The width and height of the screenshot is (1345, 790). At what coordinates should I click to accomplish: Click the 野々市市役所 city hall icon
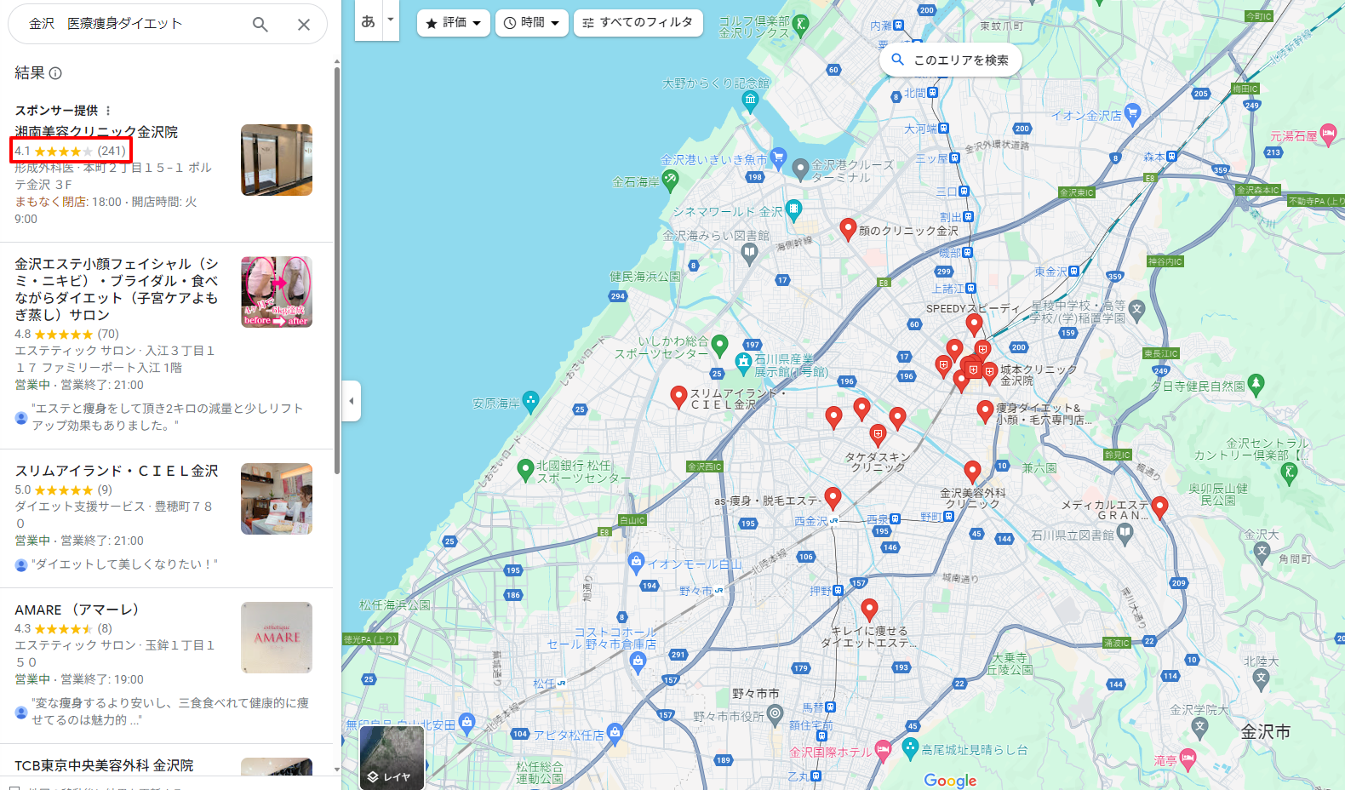pos(775,716)
